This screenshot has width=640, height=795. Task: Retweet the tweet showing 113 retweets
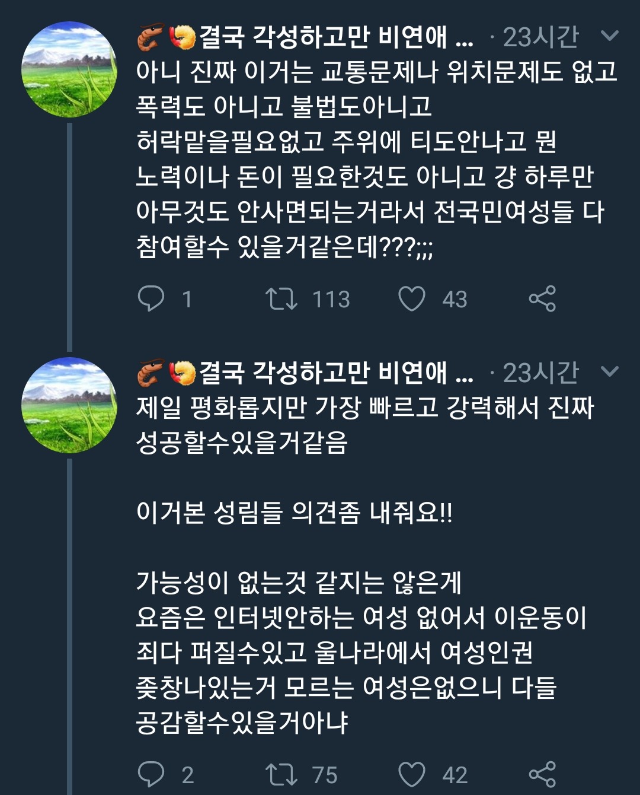click(x=281, y=298)
